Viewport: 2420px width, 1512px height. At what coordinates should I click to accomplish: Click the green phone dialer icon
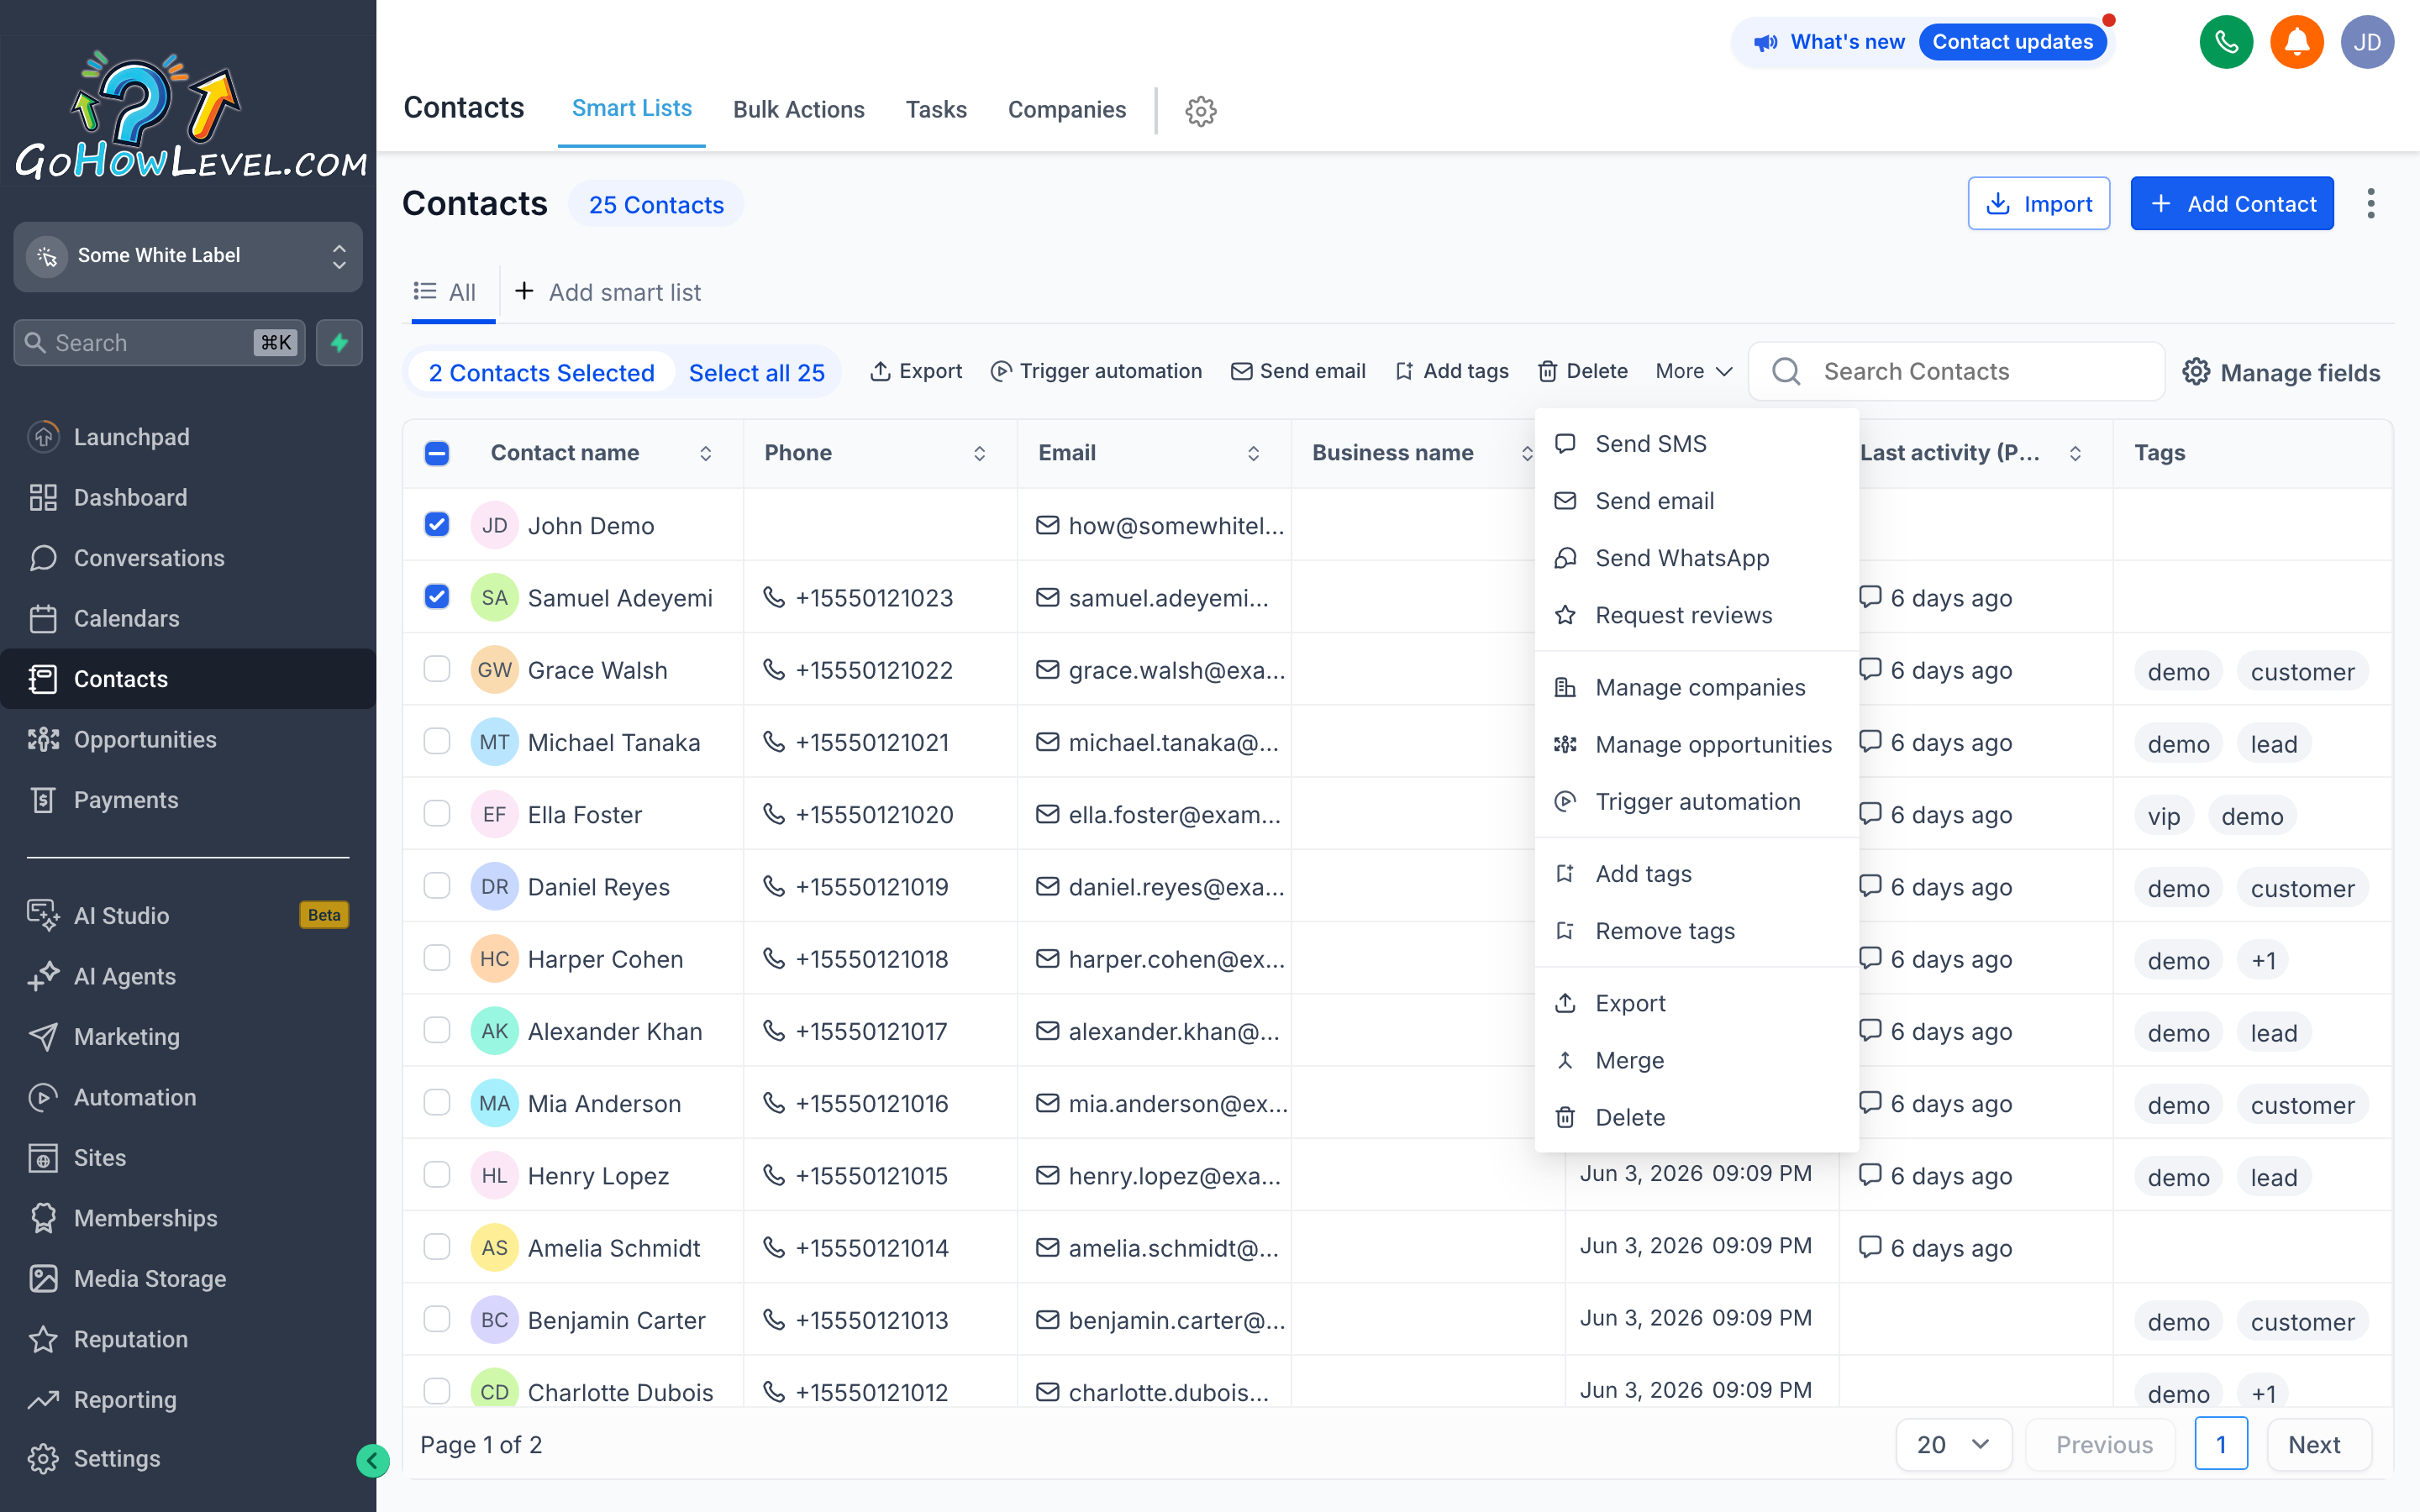click(x=2226, y=42)
